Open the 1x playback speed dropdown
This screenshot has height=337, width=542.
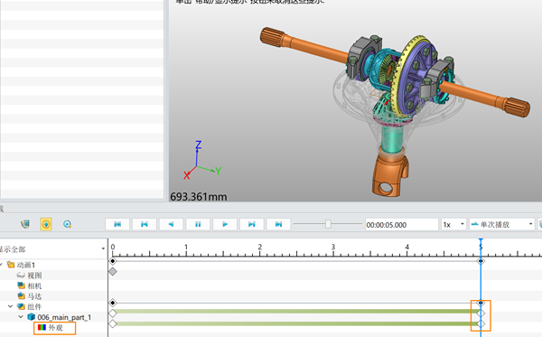coord(453,225)
